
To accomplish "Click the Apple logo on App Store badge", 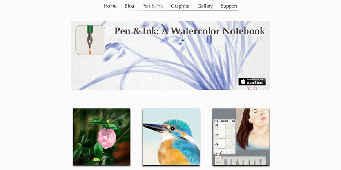I will (243, 81).
